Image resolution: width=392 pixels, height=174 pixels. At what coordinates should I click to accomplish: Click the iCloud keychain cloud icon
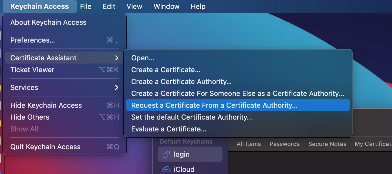pos(166,169)
